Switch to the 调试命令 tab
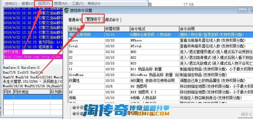Viewport: 253px width, 119px height. pos(112,20)
